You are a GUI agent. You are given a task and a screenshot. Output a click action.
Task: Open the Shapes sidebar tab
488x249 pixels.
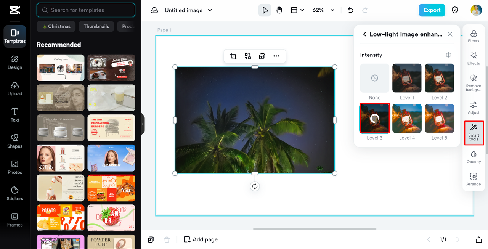point(15,141)
